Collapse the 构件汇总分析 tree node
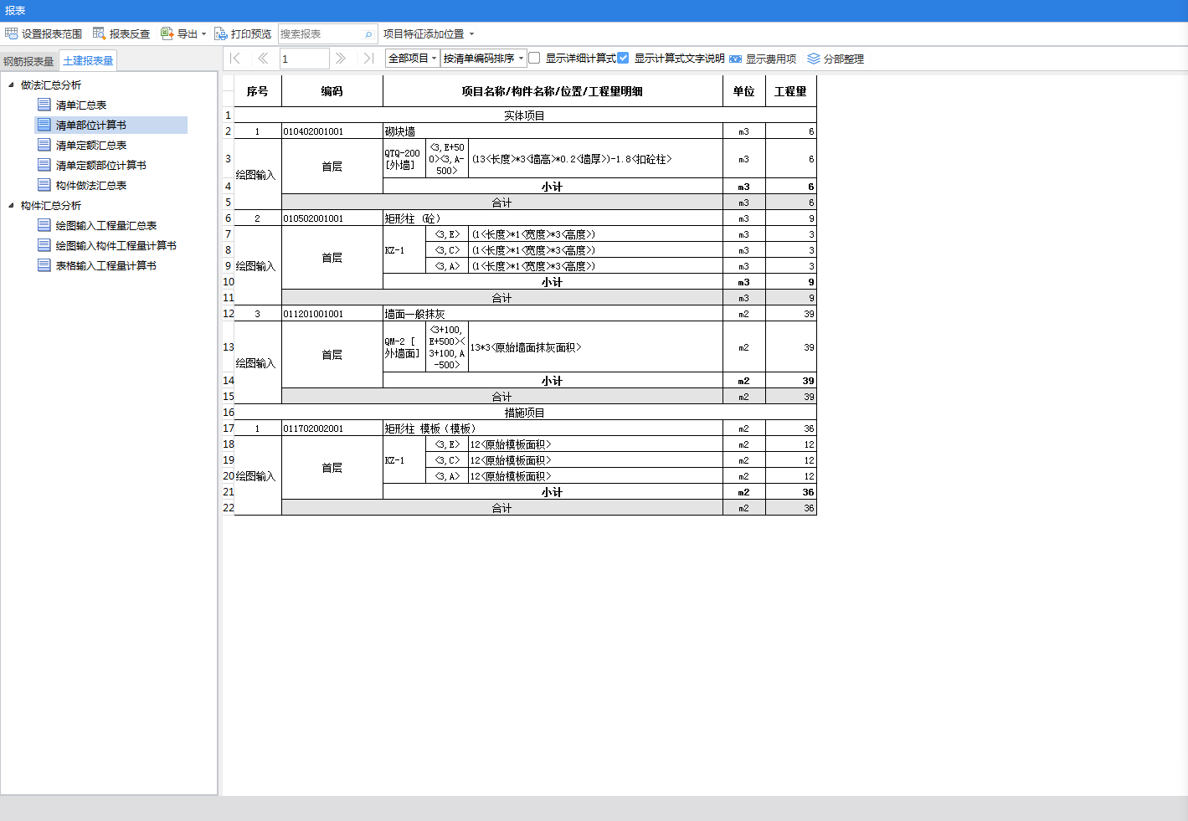1188x821 pixels. coord(11,205)
